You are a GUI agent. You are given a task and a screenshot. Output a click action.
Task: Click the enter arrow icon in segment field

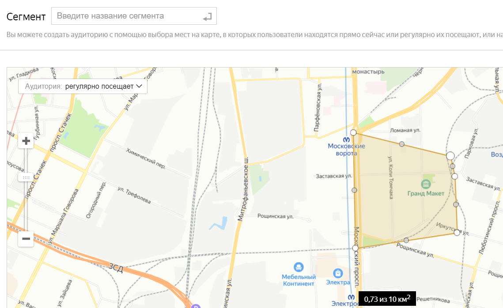pos(207,17)
